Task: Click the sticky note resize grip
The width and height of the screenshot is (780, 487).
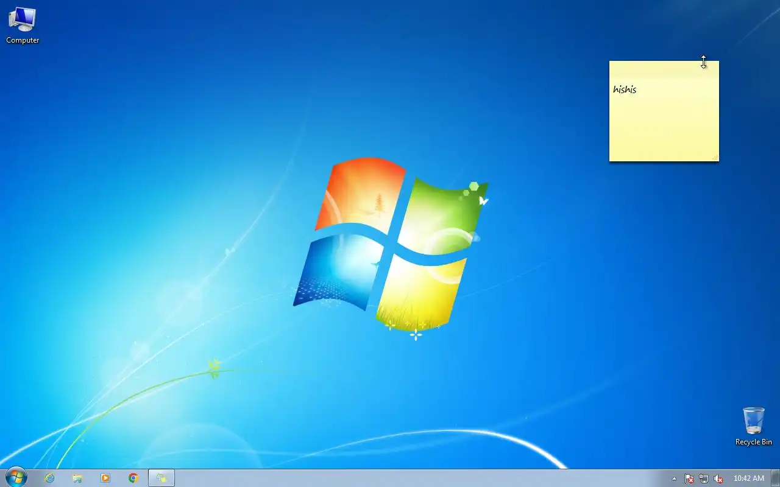Action: point(715,158)
